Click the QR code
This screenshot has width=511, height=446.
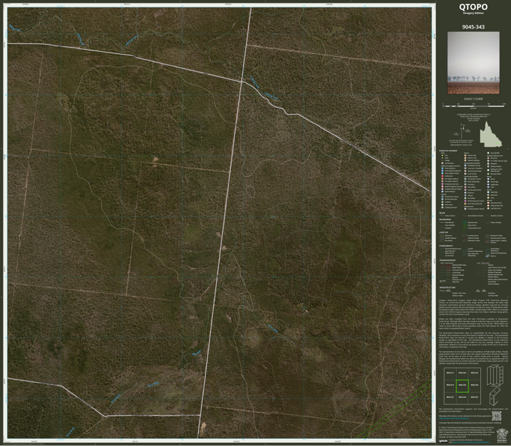(x=496, y=415)
